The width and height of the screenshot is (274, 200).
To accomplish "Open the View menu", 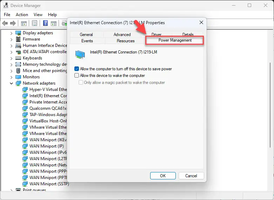I will pos(38,15).
